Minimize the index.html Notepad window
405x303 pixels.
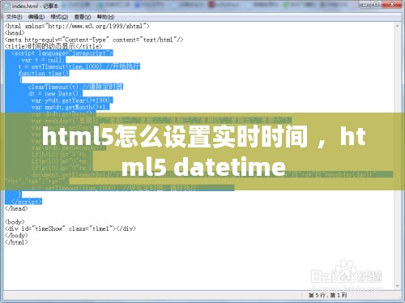coord(364,4)
